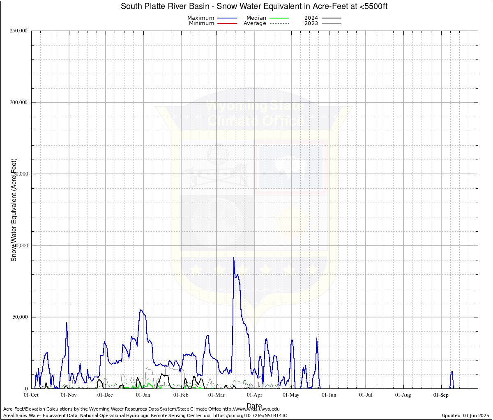Click the 01-Jan x-axis label
The image size is (493, 420).
(143, 395)
